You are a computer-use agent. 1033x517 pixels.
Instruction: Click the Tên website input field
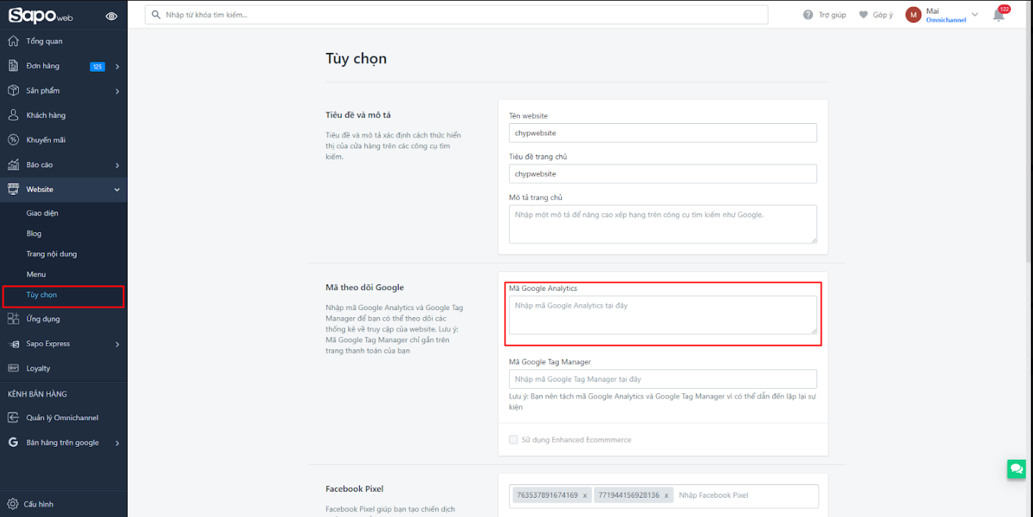(663, 132)
